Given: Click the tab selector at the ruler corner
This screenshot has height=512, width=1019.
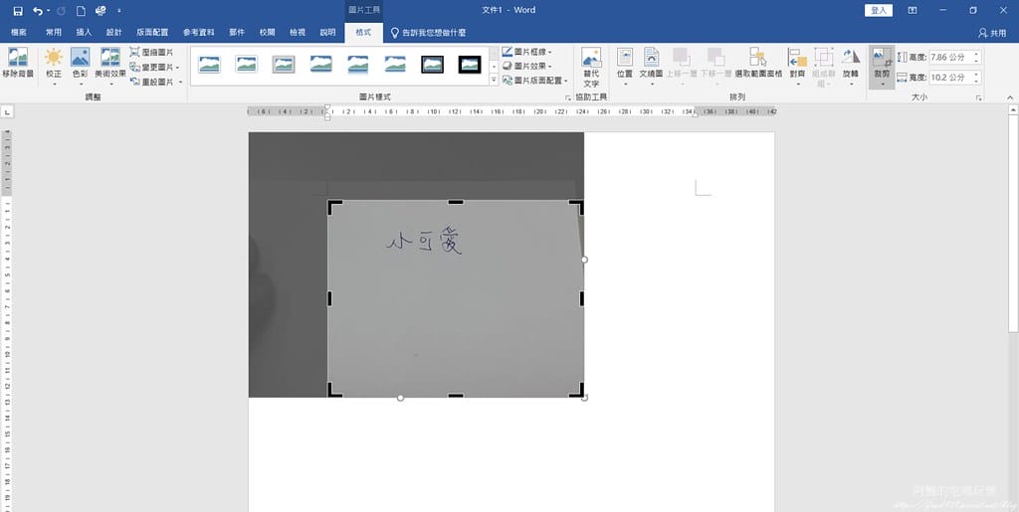Looking at the screenshot, I should click(7, 112).
